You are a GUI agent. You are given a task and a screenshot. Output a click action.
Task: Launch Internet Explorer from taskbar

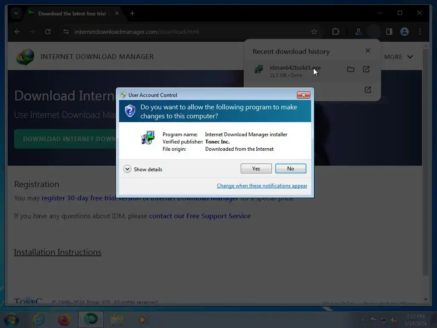tap(38, 319)
